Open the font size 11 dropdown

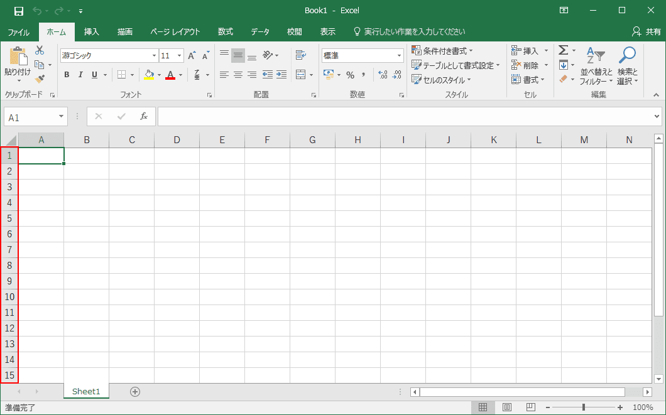(180, 56)
